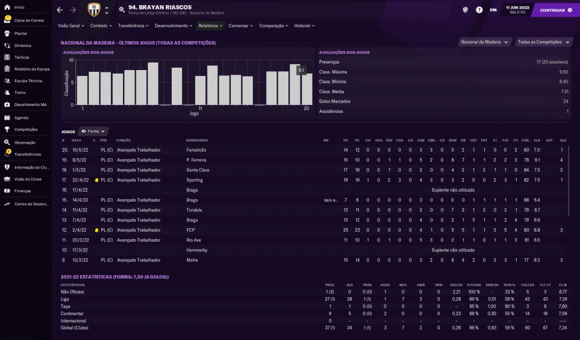580x340 pixels.
Task: Open the Hammarby opponent link
Action: click(x=197, y=250)
